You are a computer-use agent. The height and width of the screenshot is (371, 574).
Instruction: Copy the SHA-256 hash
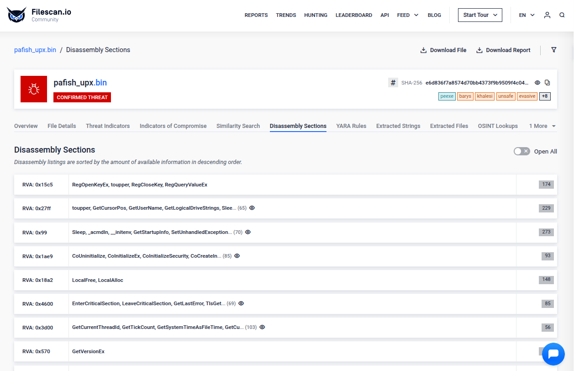[x=548, y=83]
